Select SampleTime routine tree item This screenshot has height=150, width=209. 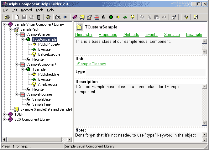[41, 104]
